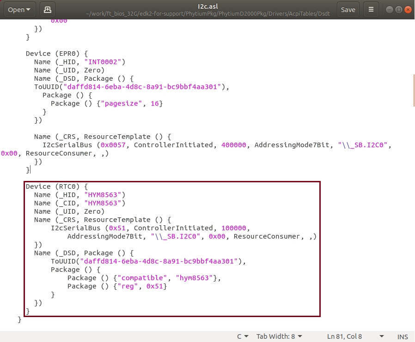
Task: Click "compatible" property key
Action: 142,278
